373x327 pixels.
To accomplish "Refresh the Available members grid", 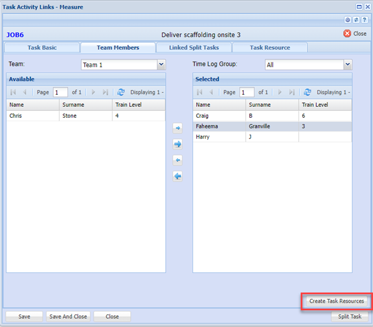I will click(x=121, y=92).
